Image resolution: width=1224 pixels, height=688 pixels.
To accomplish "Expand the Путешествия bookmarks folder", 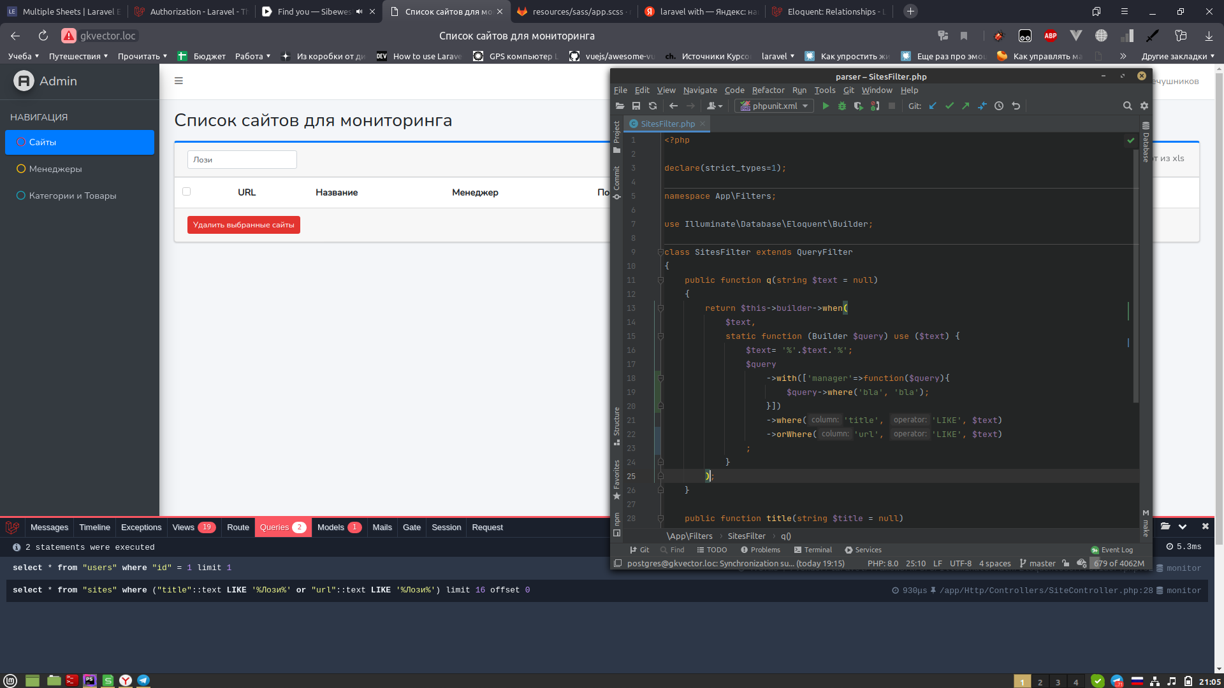I will (x=78, y=56).
